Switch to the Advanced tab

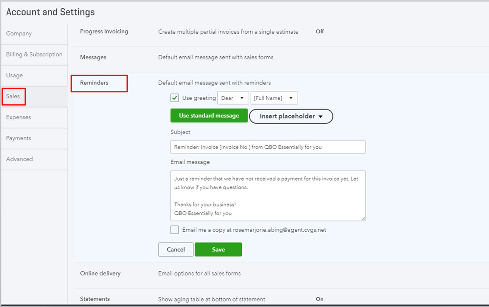20,159
